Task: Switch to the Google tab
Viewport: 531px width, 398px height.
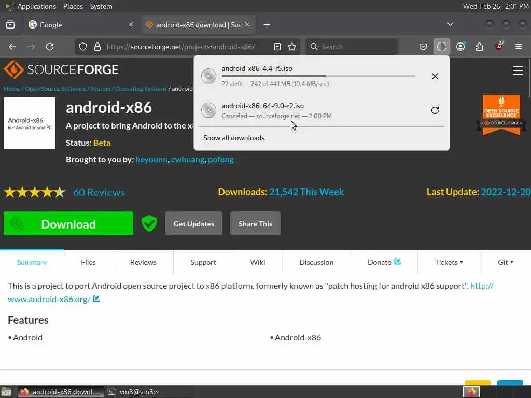Action: [x=80, y=25]
